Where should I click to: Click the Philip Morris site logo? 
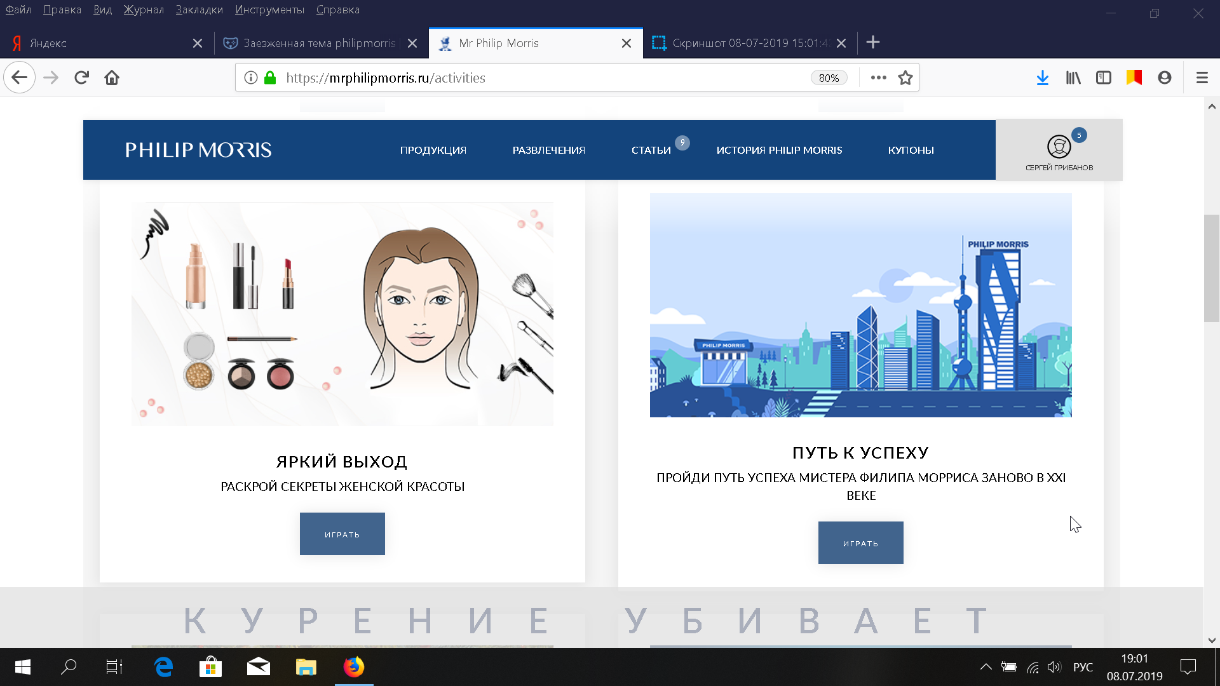(x=198, y=150)
